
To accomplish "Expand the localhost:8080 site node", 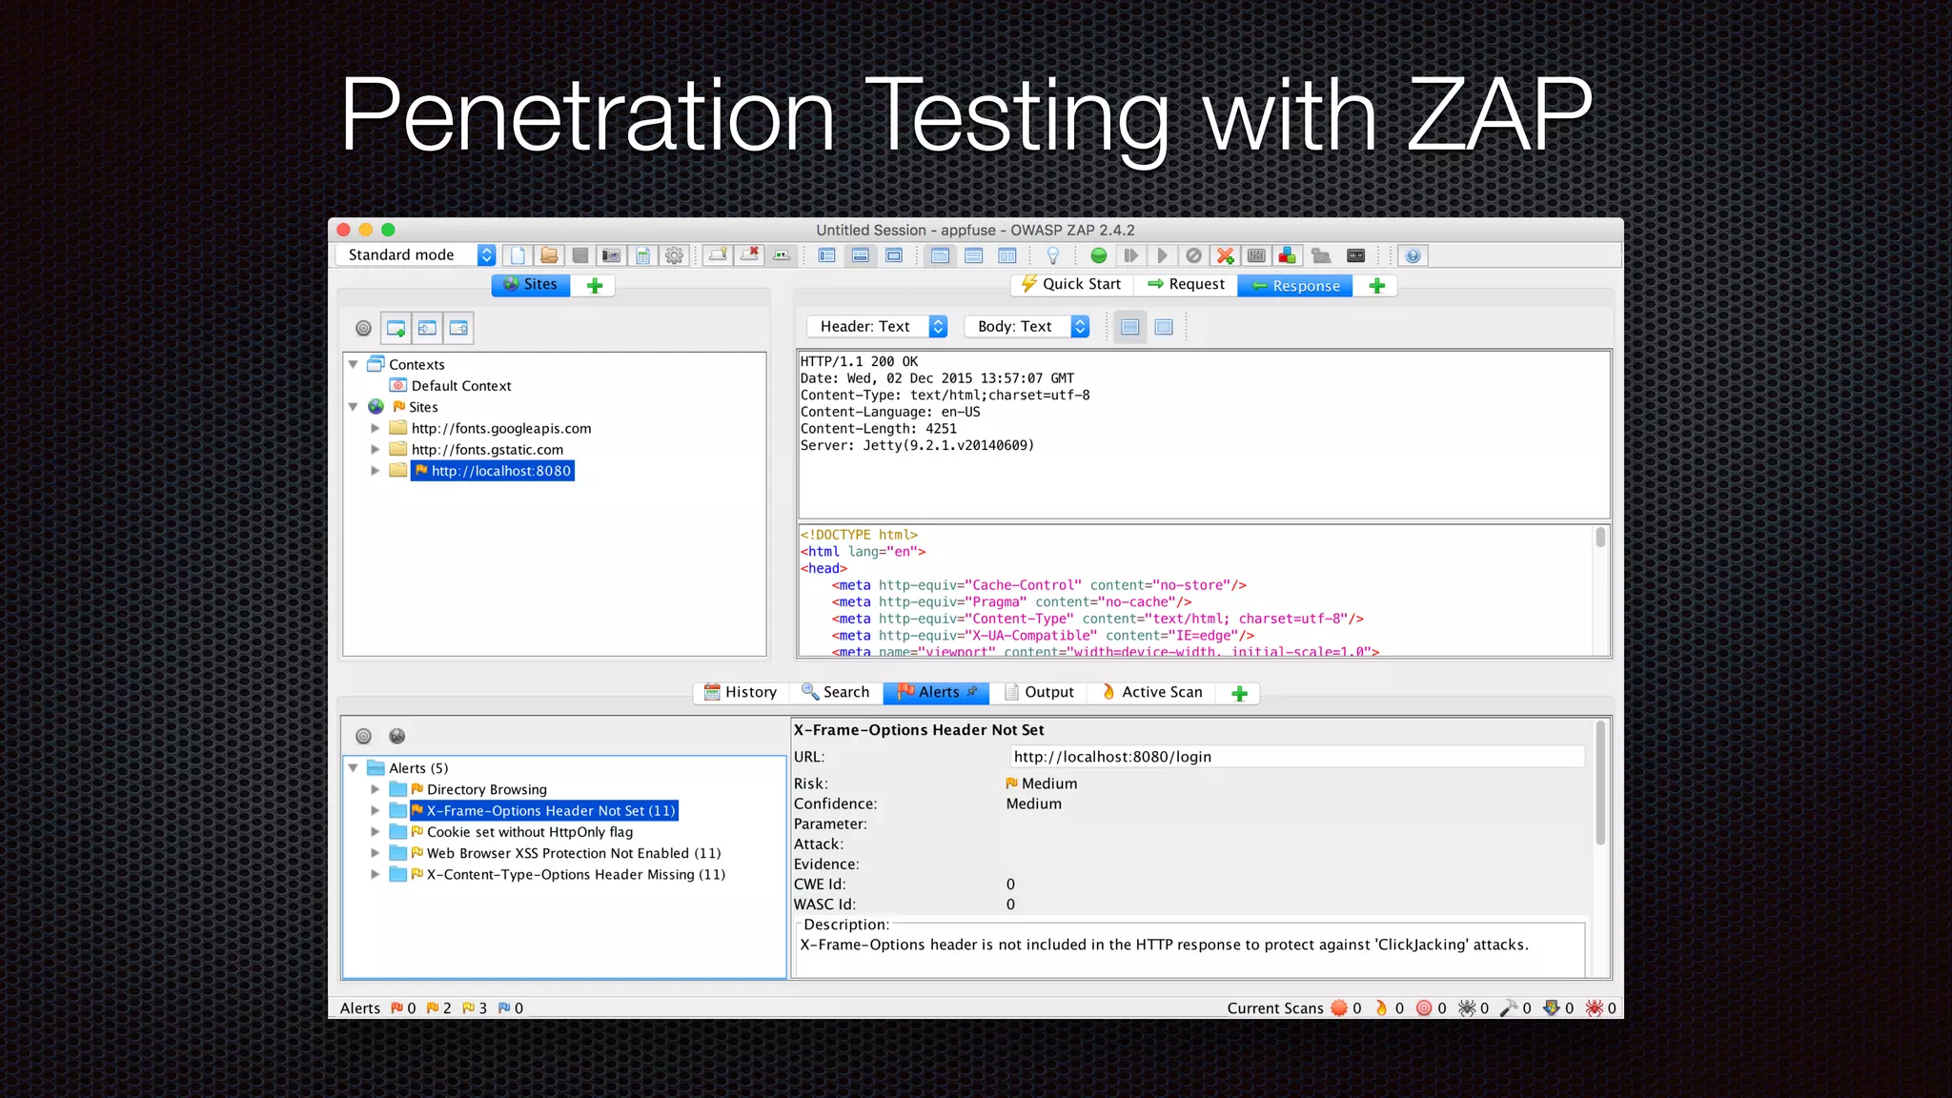I will point(376,470).
